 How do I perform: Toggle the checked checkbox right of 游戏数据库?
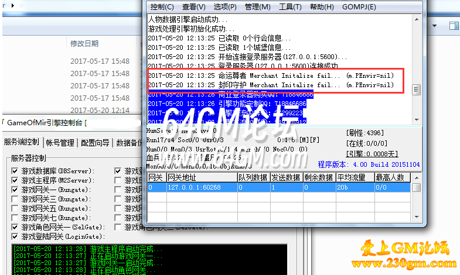(x=118, y=171)
